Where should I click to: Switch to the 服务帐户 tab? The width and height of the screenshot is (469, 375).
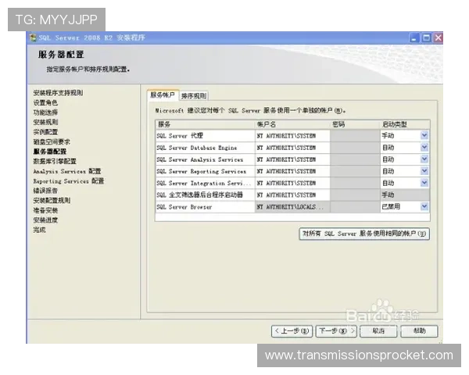click(163, 95)
